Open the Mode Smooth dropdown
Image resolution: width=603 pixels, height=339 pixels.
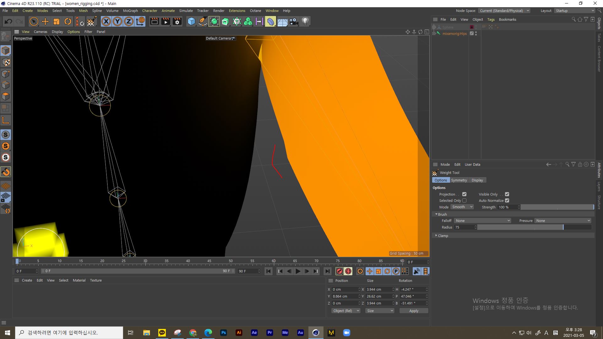462,207
